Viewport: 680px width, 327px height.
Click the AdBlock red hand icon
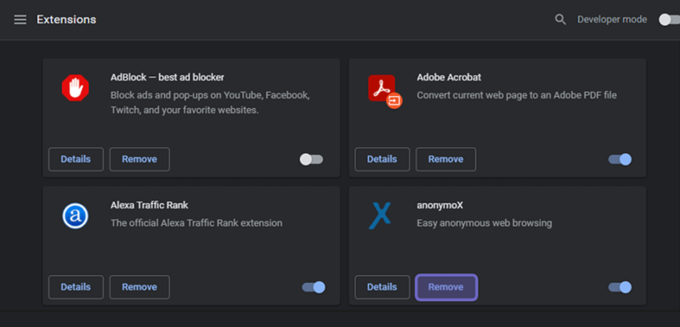[75, 88]
